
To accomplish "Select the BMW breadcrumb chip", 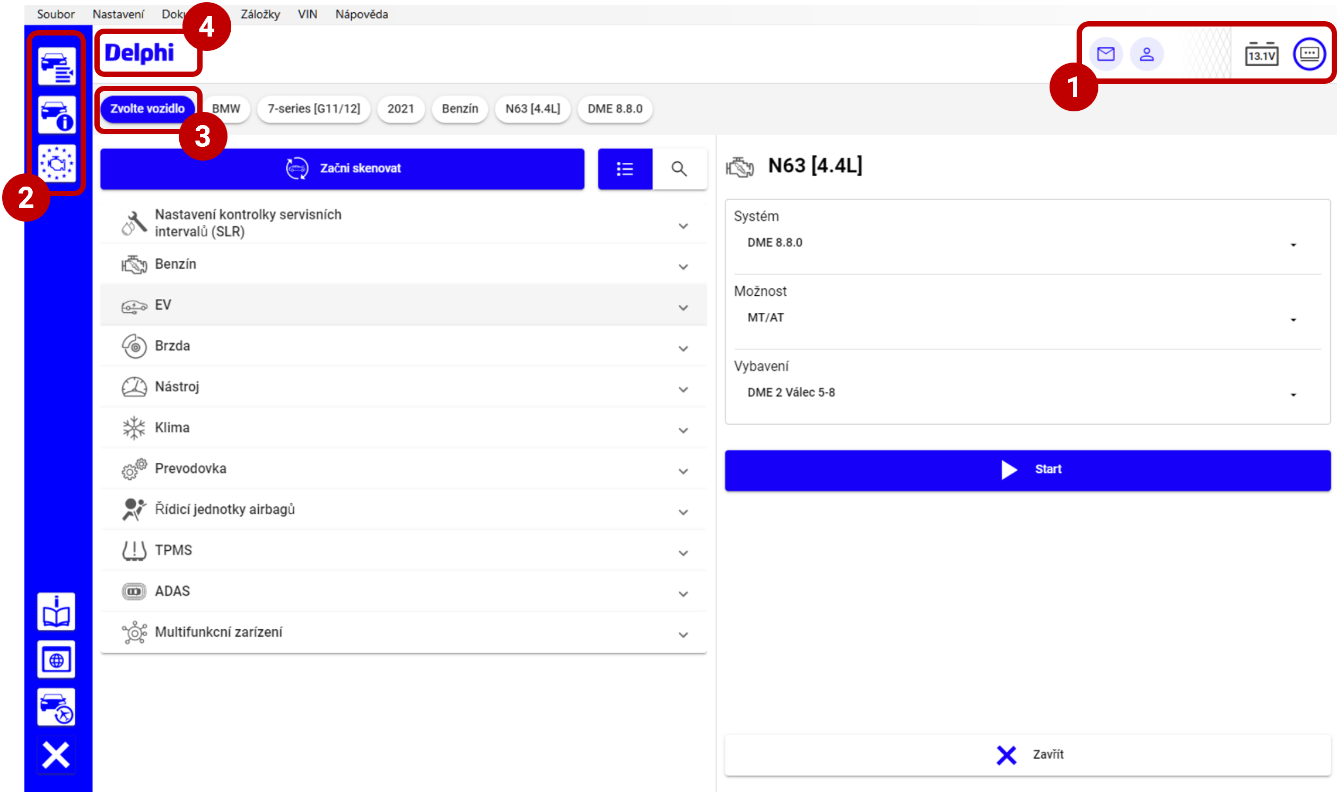I will pos(226,109).
